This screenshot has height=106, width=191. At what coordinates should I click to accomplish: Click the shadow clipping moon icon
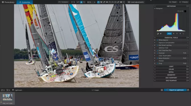(158, 34)
